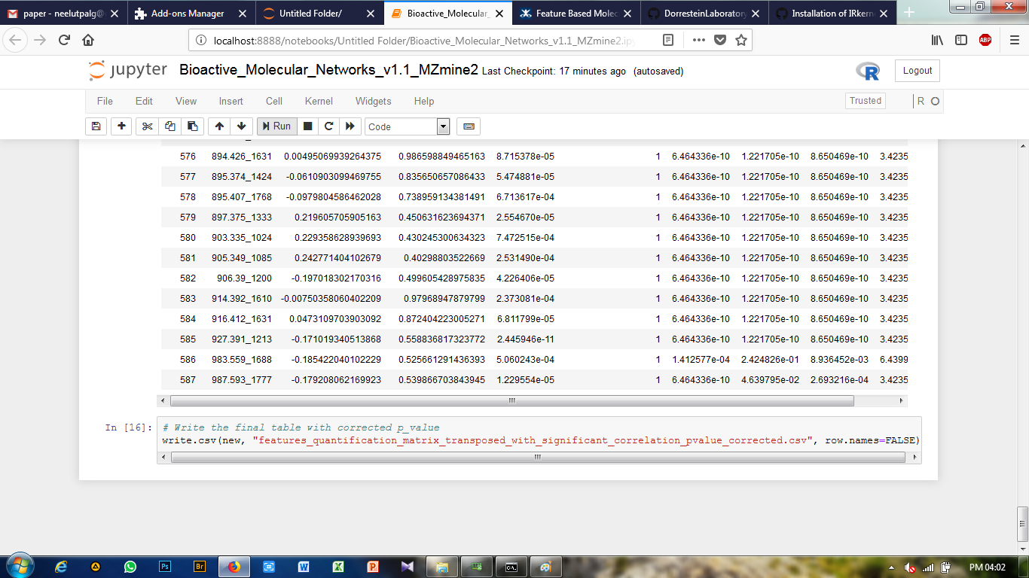Open the command palette keyboard icon
The width and height of the screenshot is (1029, 578).
tap(468, 126)
